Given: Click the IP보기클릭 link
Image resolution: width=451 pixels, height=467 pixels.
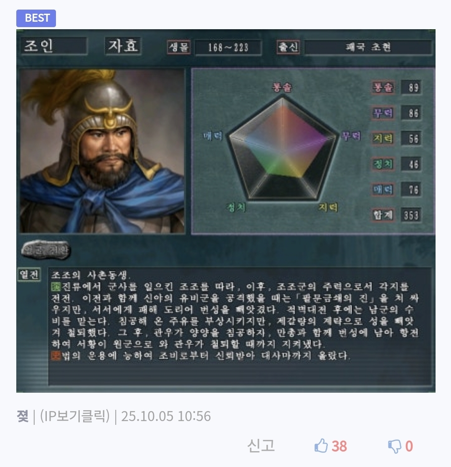Looking at the screenshot, I should 75,416.
